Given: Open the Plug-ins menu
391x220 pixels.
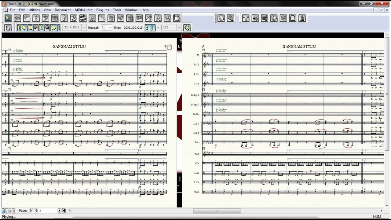Looking at the screenshot, I should [102, 10].
